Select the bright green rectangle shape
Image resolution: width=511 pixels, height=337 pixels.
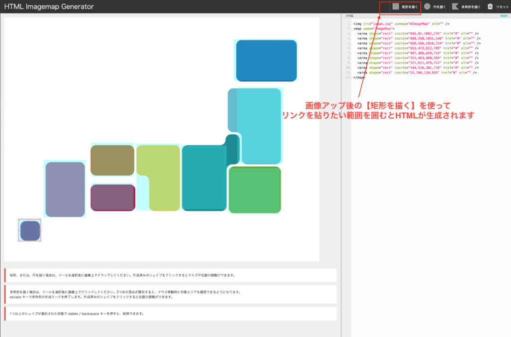(x=255, y=190)
